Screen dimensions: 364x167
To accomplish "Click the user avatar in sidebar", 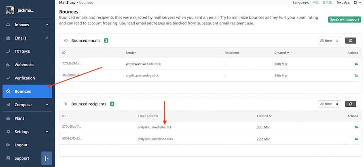I will pyautogui.click(x=10, y=11).
